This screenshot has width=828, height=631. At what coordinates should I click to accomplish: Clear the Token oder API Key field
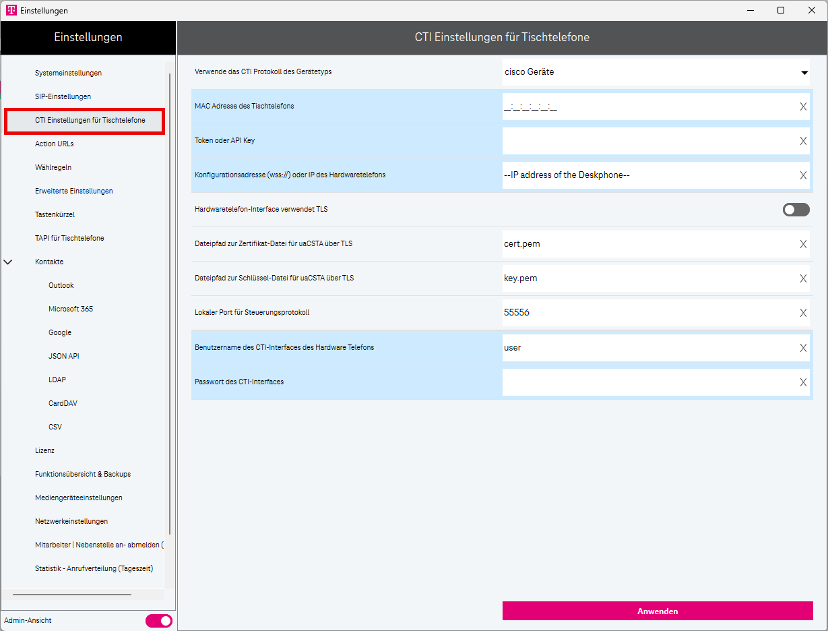tap(803, 141)
